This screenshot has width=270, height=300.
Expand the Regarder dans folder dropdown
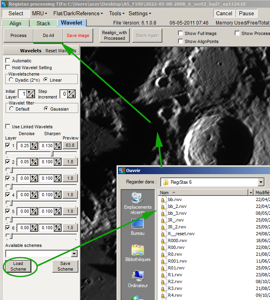point(261,182)
